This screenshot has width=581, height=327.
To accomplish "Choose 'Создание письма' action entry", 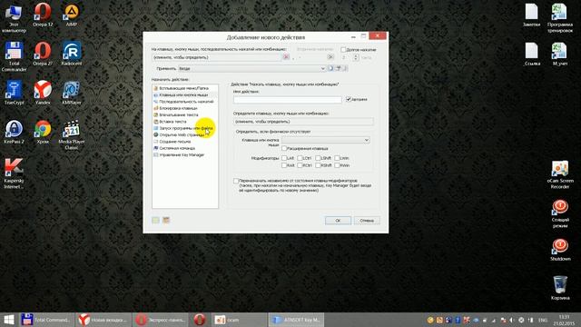I will point(172,142).
